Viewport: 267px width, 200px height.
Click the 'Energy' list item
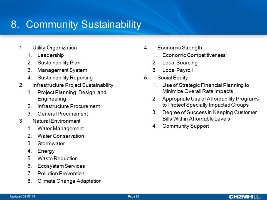(46, 151)
